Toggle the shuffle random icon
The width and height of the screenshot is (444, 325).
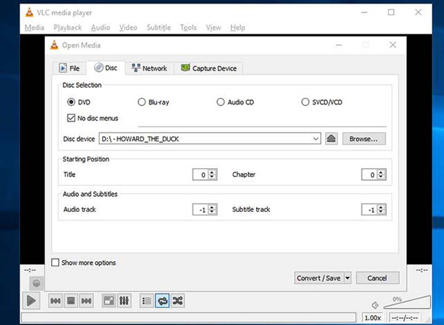(x=178, y=301)
